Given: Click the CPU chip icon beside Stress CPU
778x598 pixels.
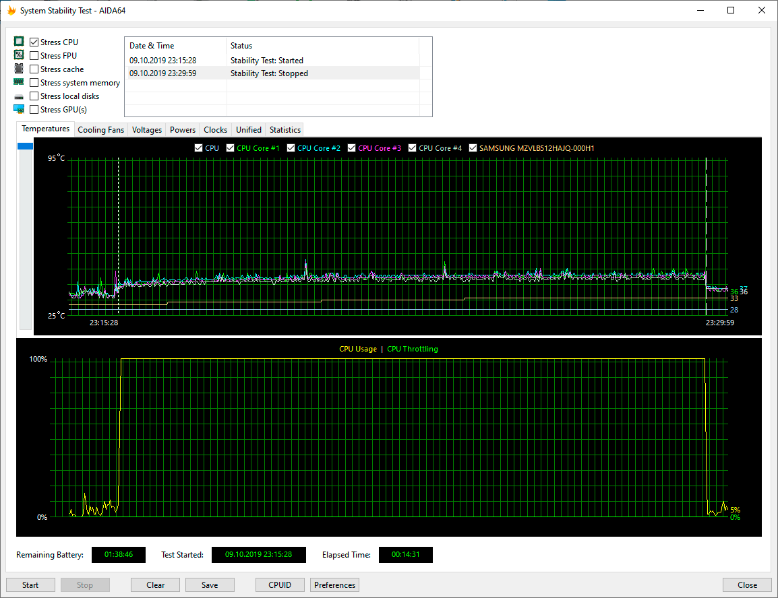Looking at the screenshot, I should coord(19,41).
